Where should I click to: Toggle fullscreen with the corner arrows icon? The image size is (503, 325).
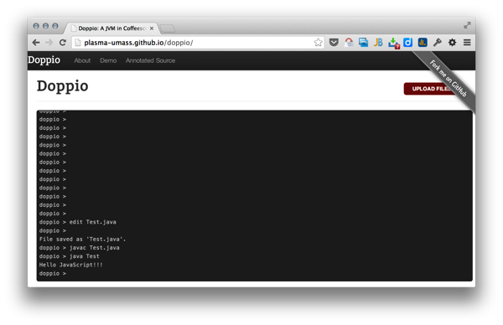[x=467, y=25]
